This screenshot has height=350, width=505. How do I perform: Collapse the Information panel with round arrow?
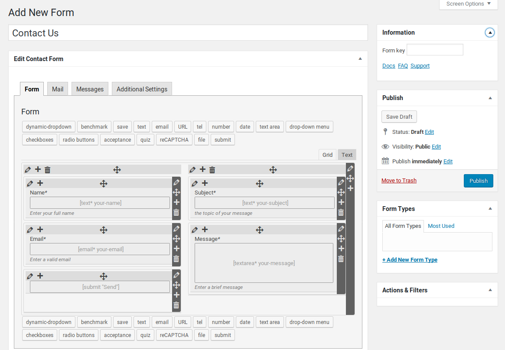[489, 32]
